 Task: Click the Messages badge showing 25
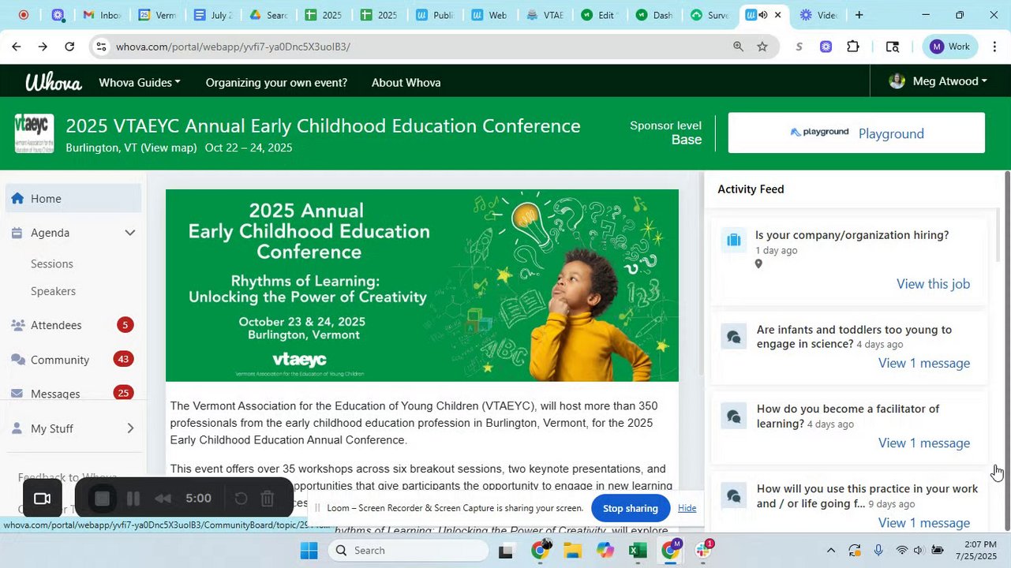coord(123,393)
